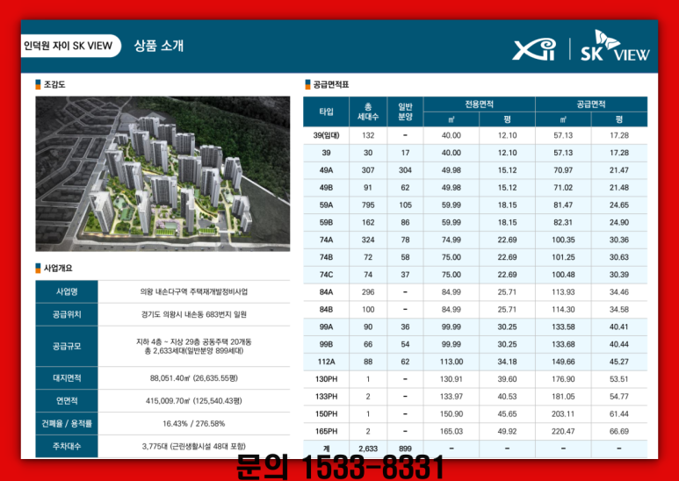Click the total general sale value 899
The height and width of the screenshot is (481, 679).
tap(405, 449)
